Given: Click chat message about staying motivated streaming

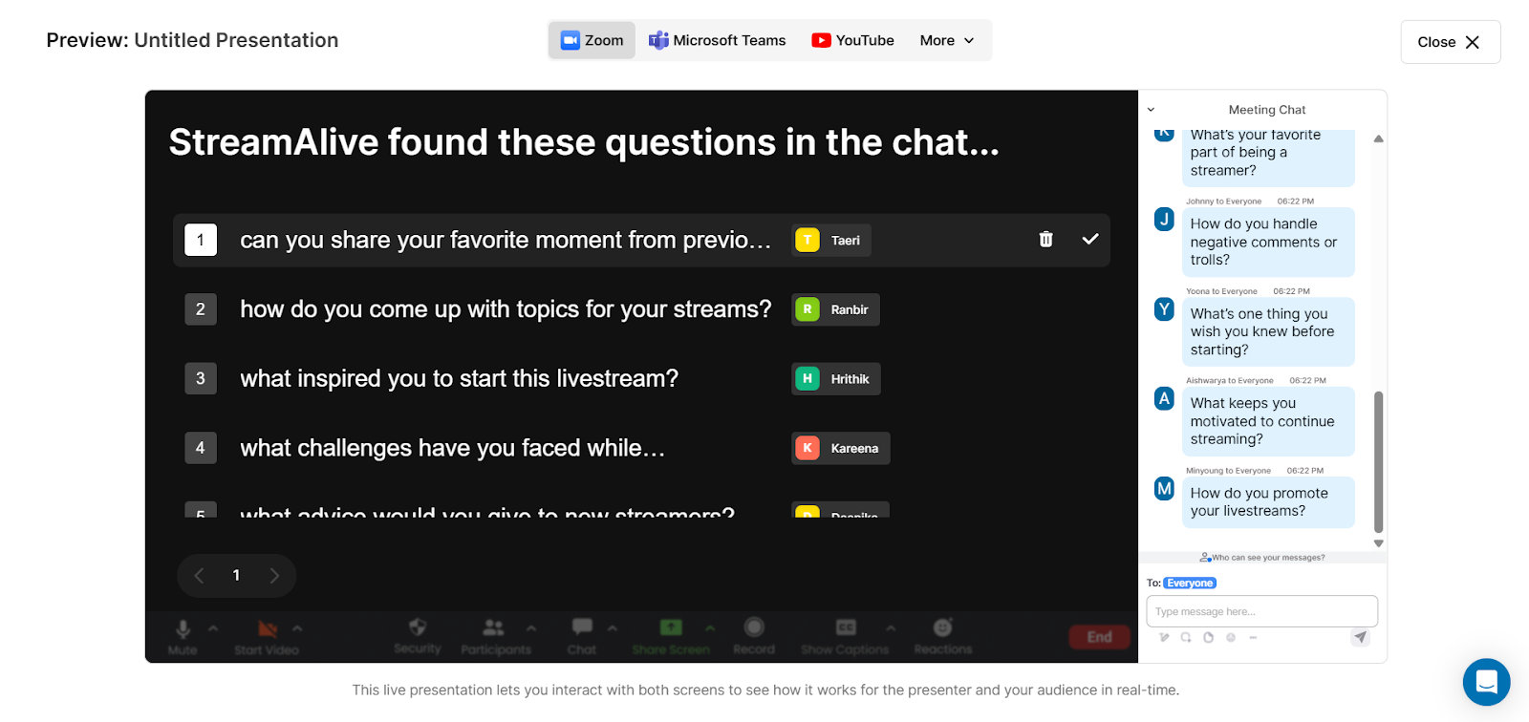Looking at the screenshot, I should tap(1268, 421).
